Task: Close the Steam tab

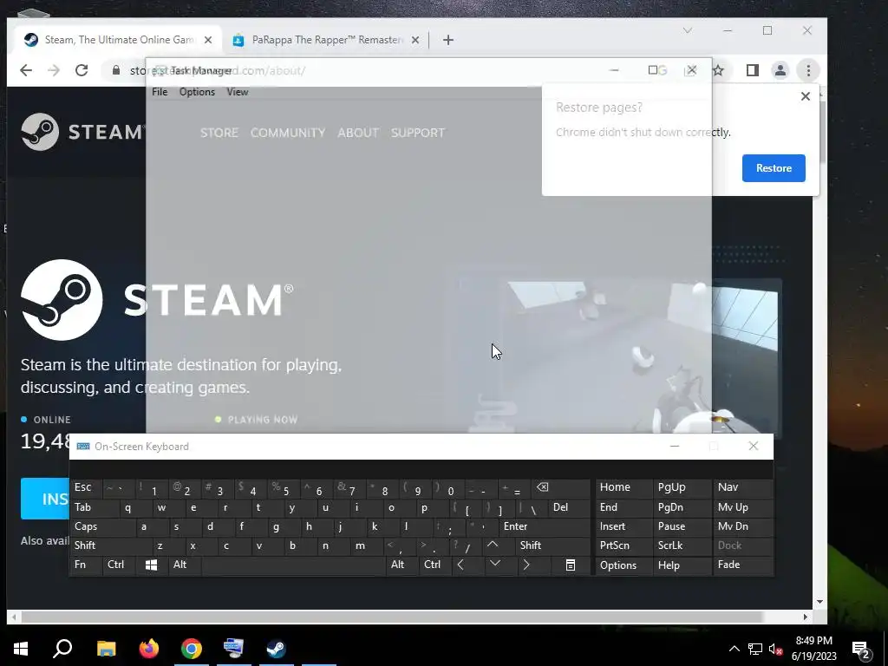Action: click(208, 40)
